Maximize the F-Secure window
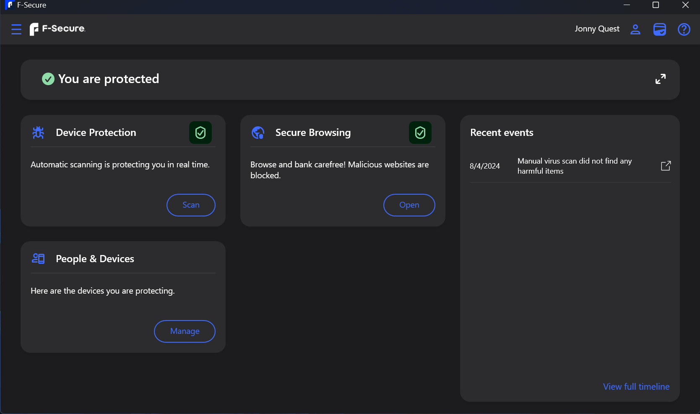This screenshot has width=700, height=414. click(656, 5)
